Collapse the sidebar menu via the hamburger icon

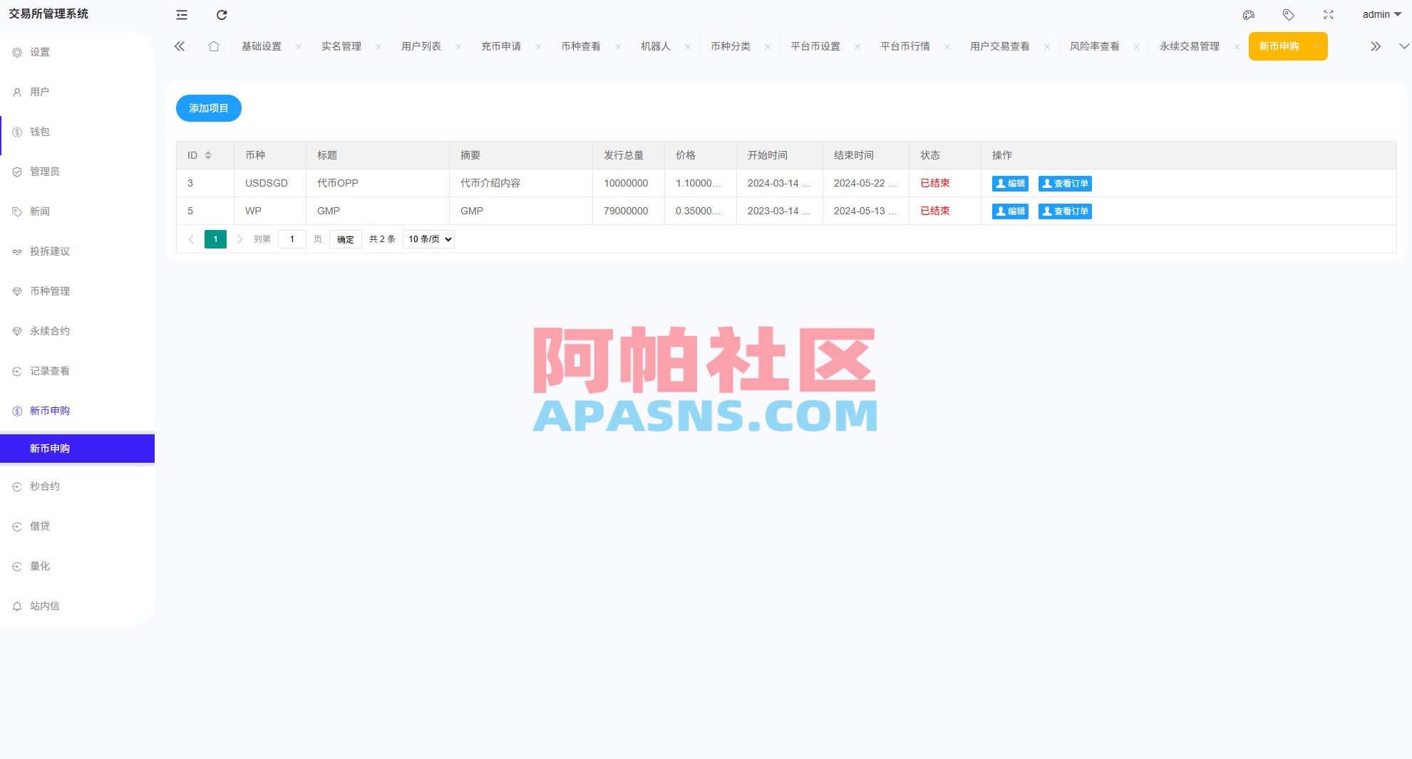point(182,14)
